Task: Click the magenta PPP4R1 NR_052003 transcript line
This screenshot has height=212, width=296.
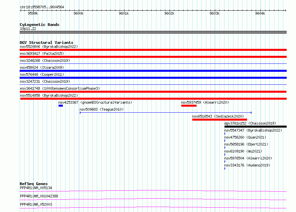Action: point(153,207)
